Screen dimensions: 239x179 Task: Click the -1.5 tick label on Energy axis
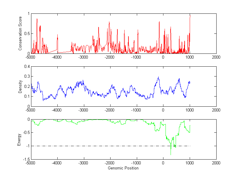point(26,160)
